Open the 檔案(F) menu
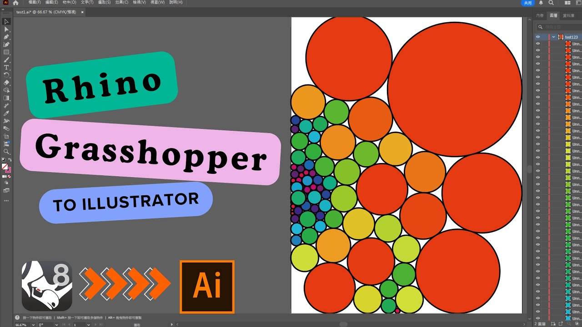This screenshot has height=327, width=582. pyautogui.click(x=35, y=3)
